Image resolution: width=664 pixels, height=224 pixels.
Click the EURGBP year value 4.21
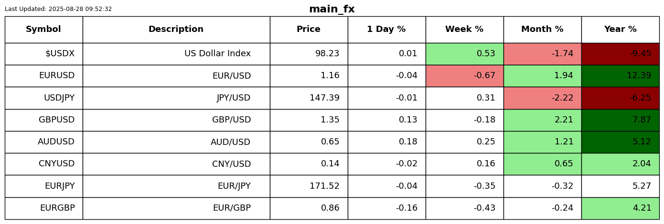click(620, 208)
